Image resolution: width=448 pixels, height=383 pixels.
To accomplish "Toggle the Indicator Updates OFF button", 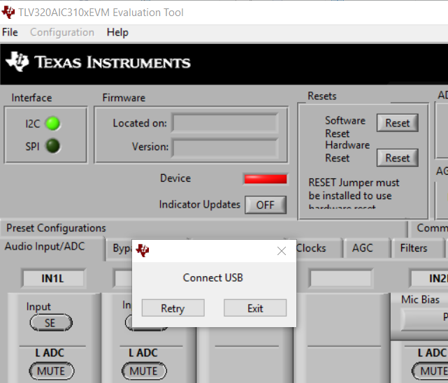I will (x=266, y=205).
